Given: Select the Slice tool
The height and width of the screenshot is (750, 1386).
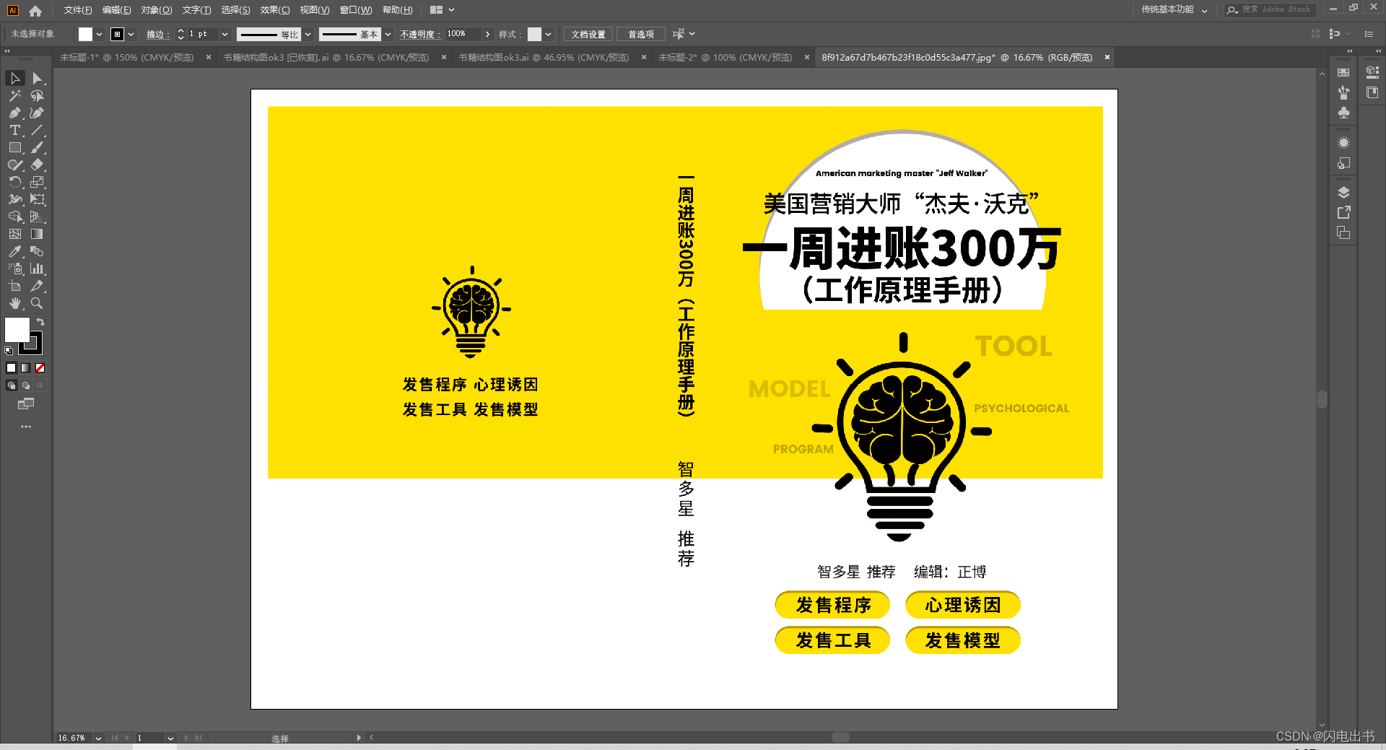Looking at the screenshot, I should click(x=37, y=286).
